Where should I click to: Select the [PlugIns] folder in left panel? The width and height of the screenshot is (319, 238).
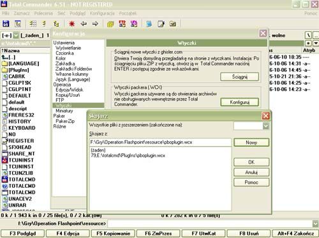pos(19,70)
